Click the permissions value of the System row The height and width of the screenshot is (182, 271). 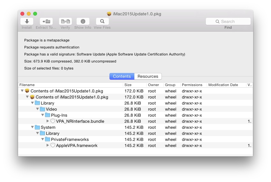(192, 127)
